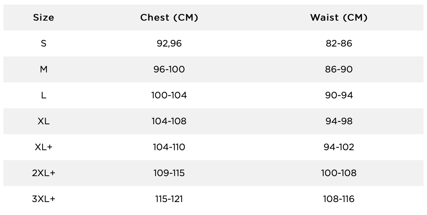
Task: Click chest value 109-115
Action: [169, 173]
